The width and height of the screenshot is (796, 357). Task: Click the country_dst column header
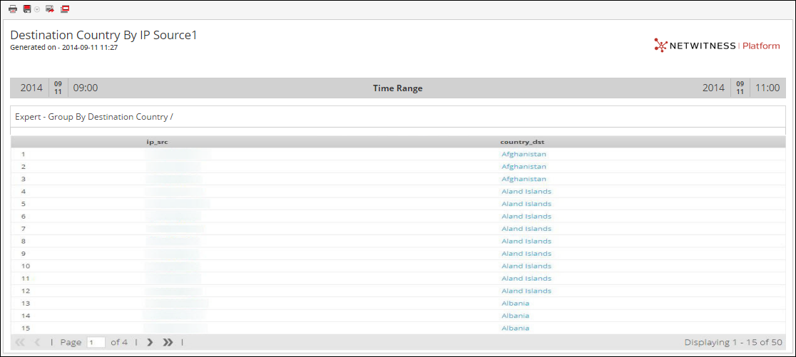click(522, 142)
